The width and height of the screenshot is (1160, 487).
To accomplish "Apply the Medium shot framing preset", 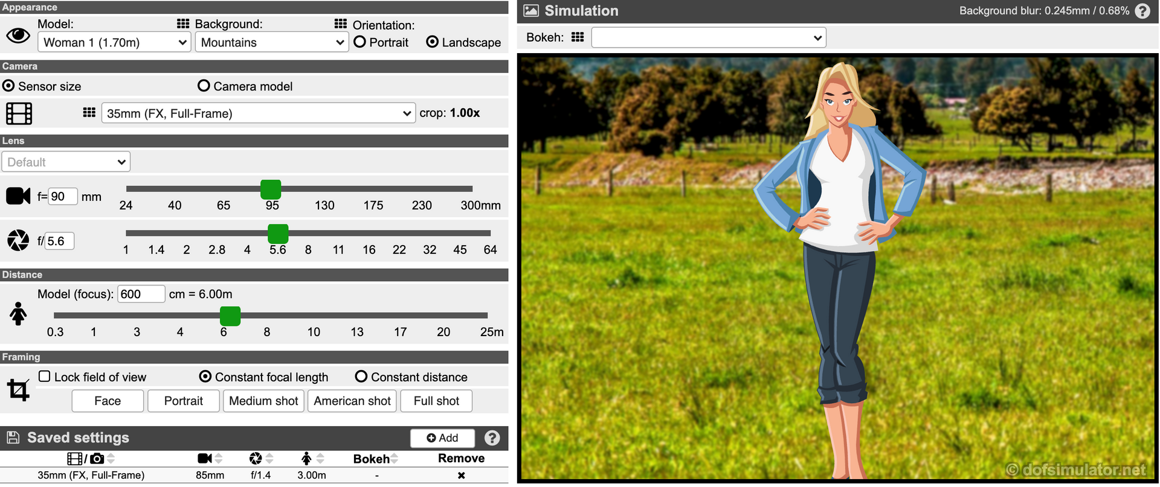I will tap(263, 401).
